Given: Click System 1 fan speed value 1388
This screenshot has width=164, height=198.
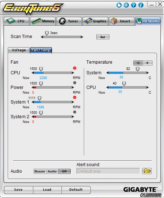Looking at the screenshot, I should click(x=40, y=107).
